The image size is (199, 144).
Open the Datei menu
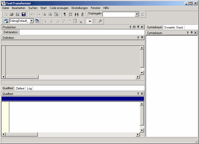[6, 8]
